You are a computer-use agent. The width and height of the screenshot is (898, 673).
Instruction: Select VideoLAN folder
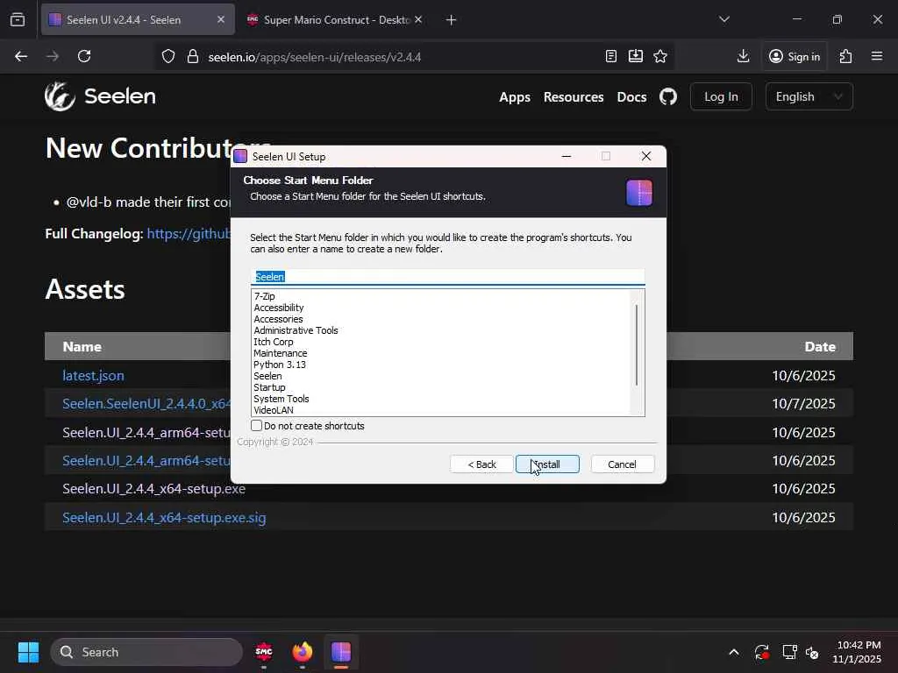[274, 410]
